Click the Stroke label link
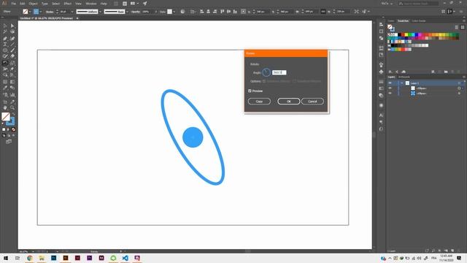Image resolution: width=467 pixels, height=263 pixels. pos(50,12)
